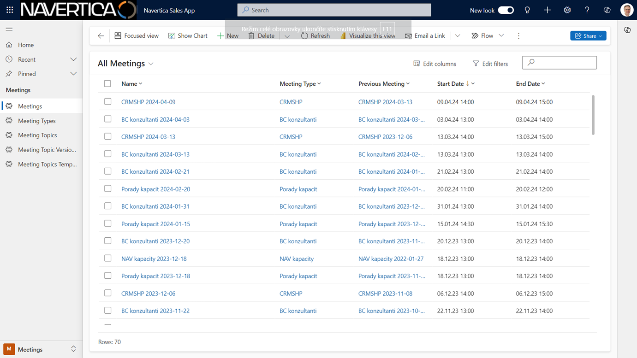Expand the Pinned section chevron
637x358 pixels.
73,74
